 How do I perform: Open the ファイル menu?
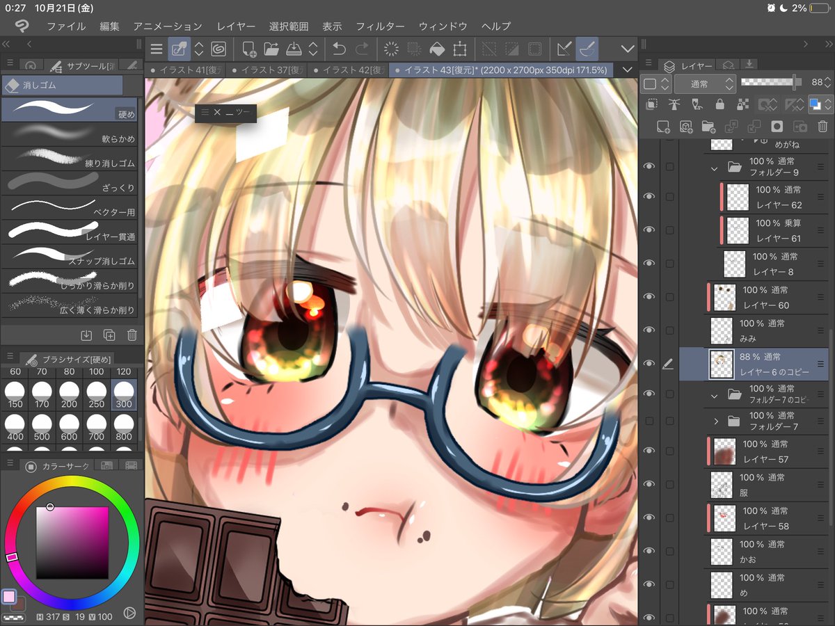click(x=66, y=26)
